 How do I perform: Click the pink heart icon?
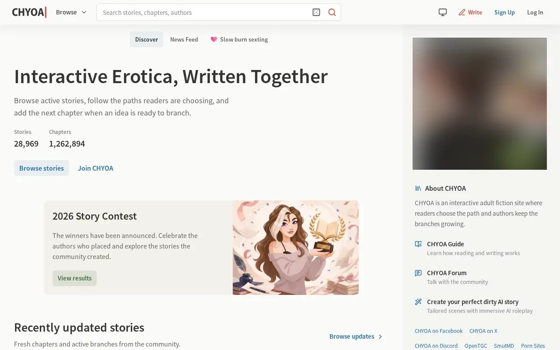click(213, 39)
